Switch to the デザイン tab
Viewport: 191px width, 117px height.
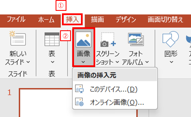coord(126,20)
